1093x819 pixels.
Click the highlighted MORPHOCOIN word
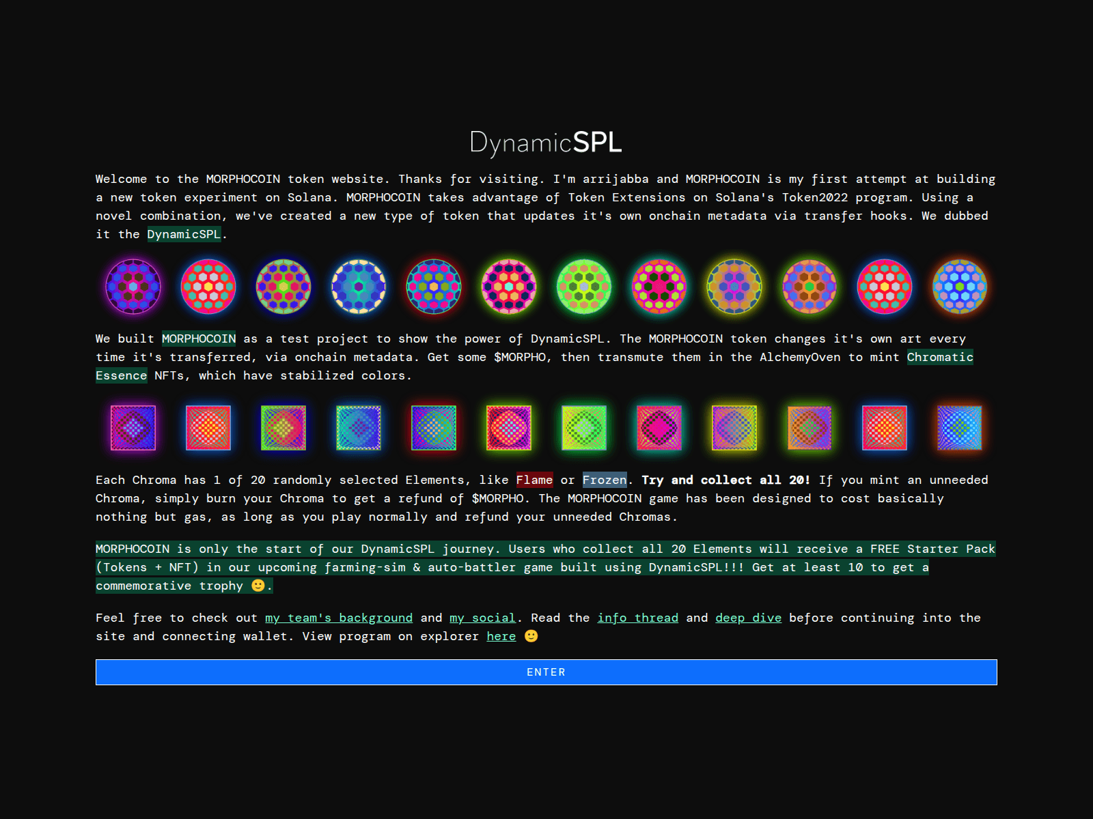point(199,339)
